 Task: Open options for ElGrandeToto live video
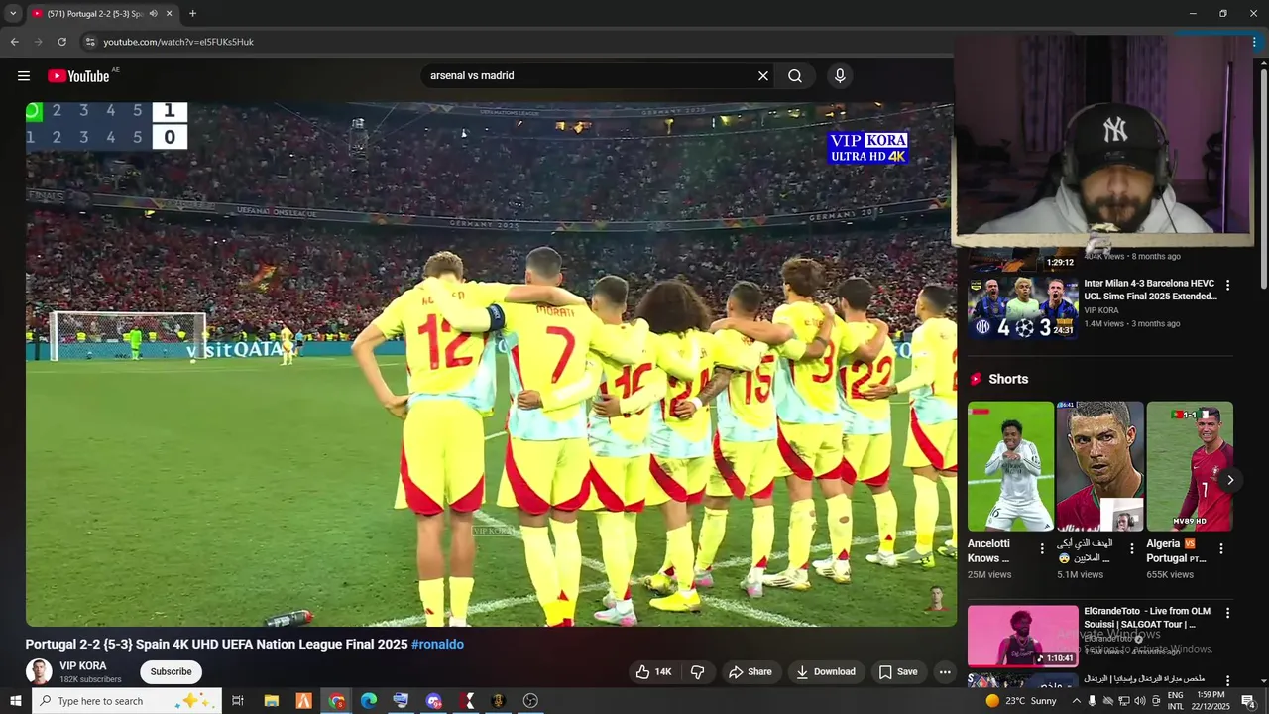[x=1227, y=614]
